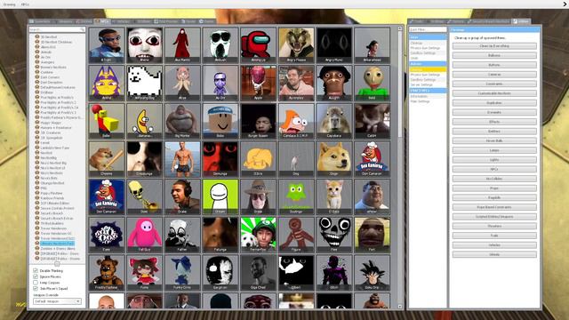Choose the Eyes many-eyed blob NPC icon

click(x=107, y=235)
